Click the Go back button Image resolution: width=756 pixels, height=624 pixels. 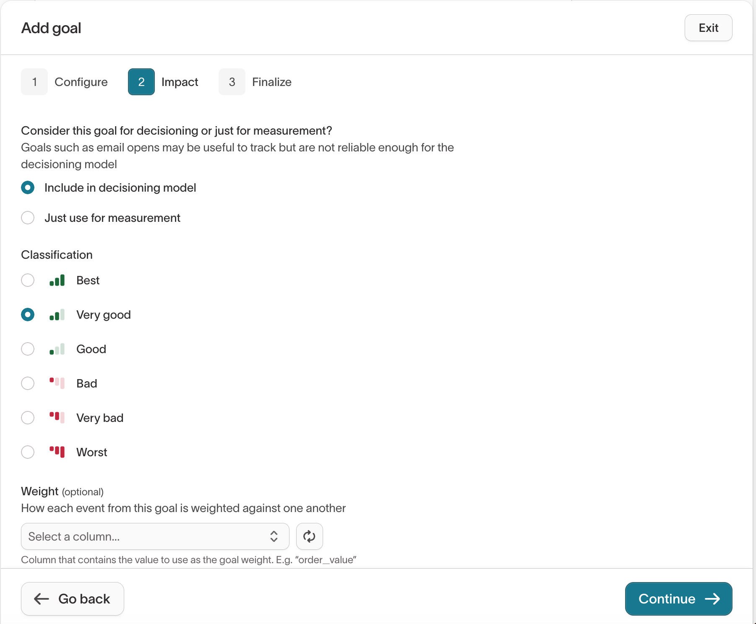[72, 599]
